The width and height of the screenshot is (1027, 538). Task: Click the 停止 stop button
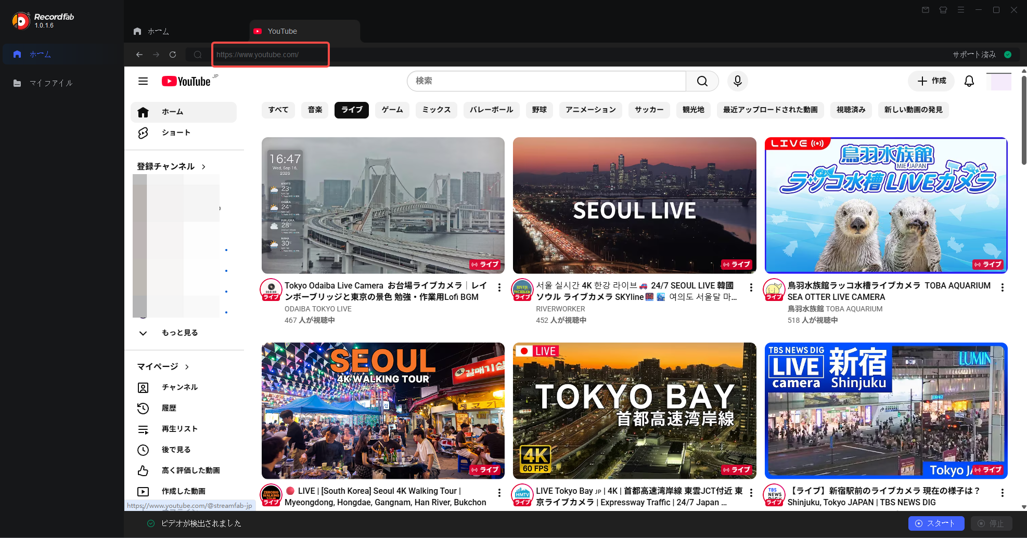pyautogui.click(x=991, y=523)
